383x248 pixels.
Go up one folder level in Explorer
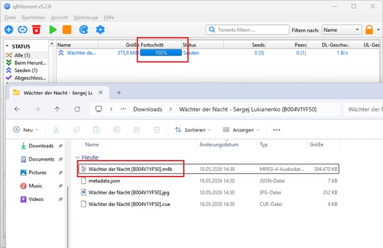pyautogui.click(x=57, y=109)
